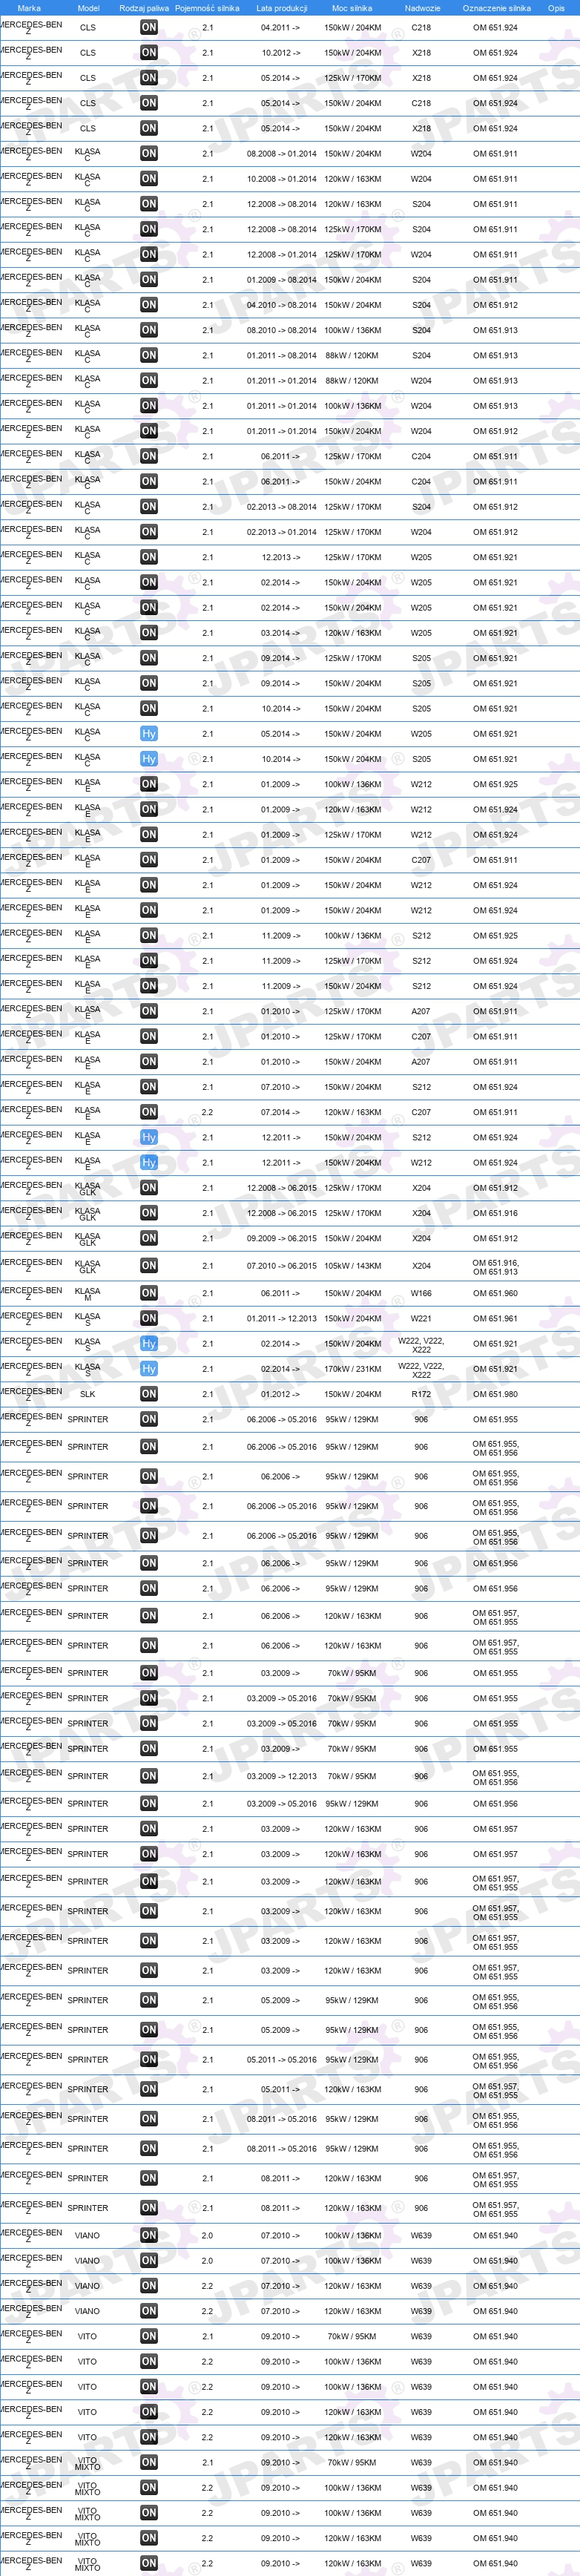Click the Hy hybrid icon for 10.2014 S205 row
This screenshot has width=580, height=2576.
[x=149, y=759]
